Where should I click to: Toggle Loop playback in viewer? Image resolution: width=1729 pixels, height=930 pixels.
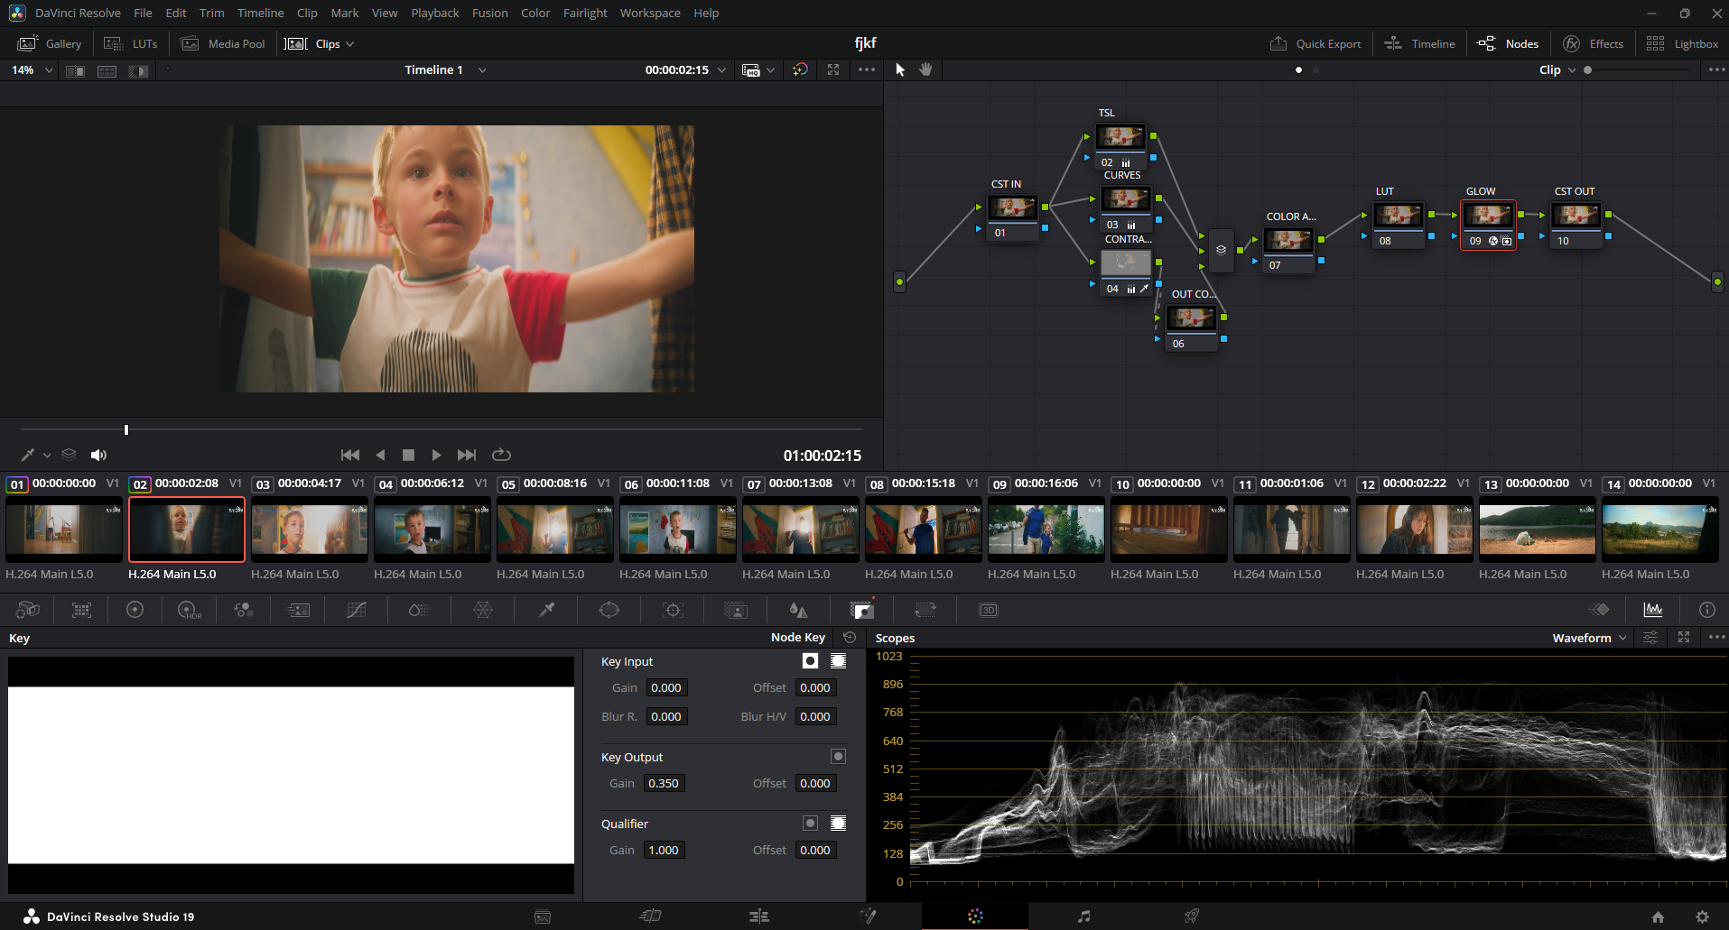click(501, 456)
